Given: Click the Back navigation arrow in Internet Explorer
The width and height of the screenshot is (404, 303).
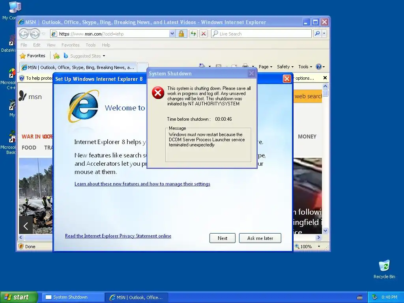Looking at the screenshot, I should click(24, 34).
